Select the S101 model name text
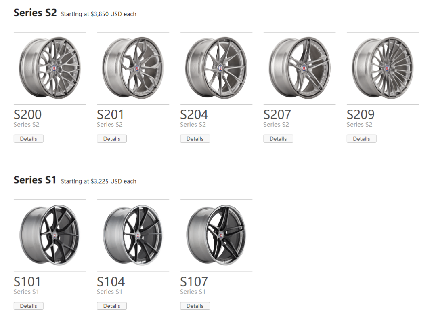436x328 pixels. 27,282
